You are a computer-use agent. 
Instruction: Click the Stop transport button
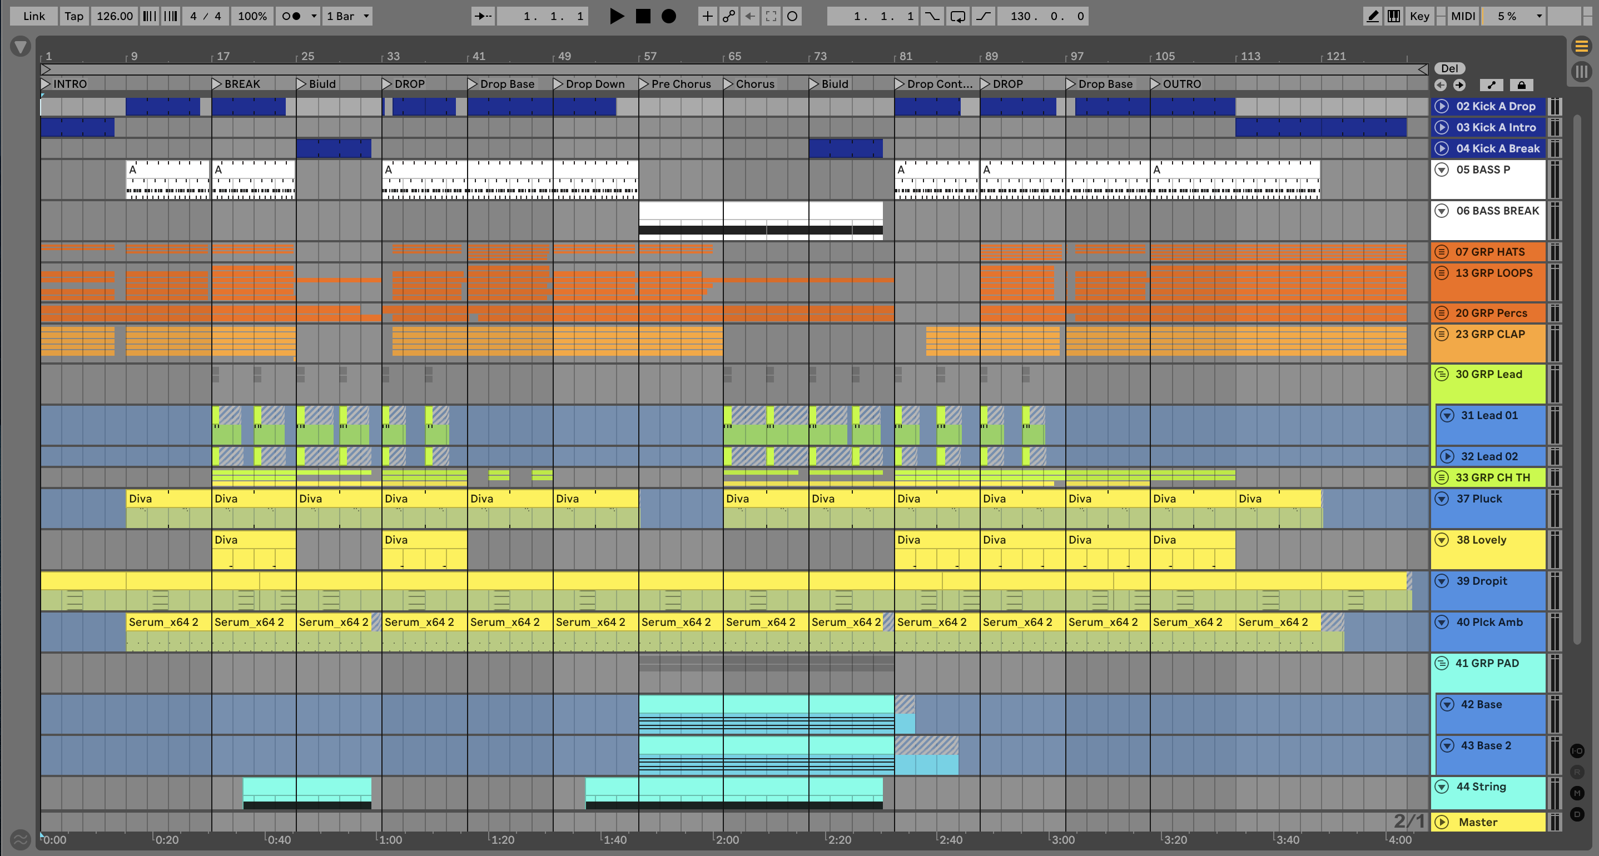(x=643, y=16)
